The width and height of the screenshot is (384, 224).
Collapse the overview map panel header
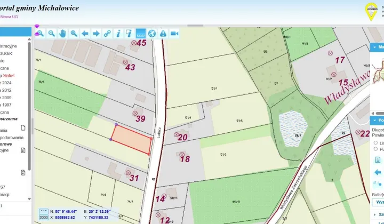pos(375,47)
